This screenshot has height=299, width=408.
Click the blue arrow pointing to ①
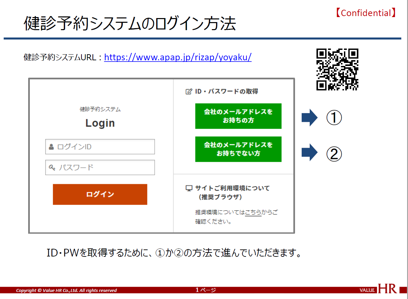pos(309,118)
